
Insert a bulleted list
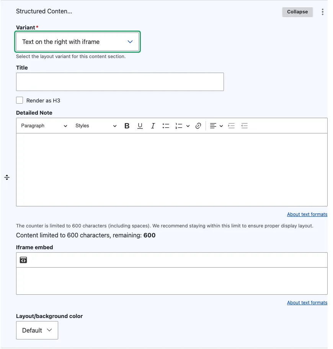tap(166, 126)
